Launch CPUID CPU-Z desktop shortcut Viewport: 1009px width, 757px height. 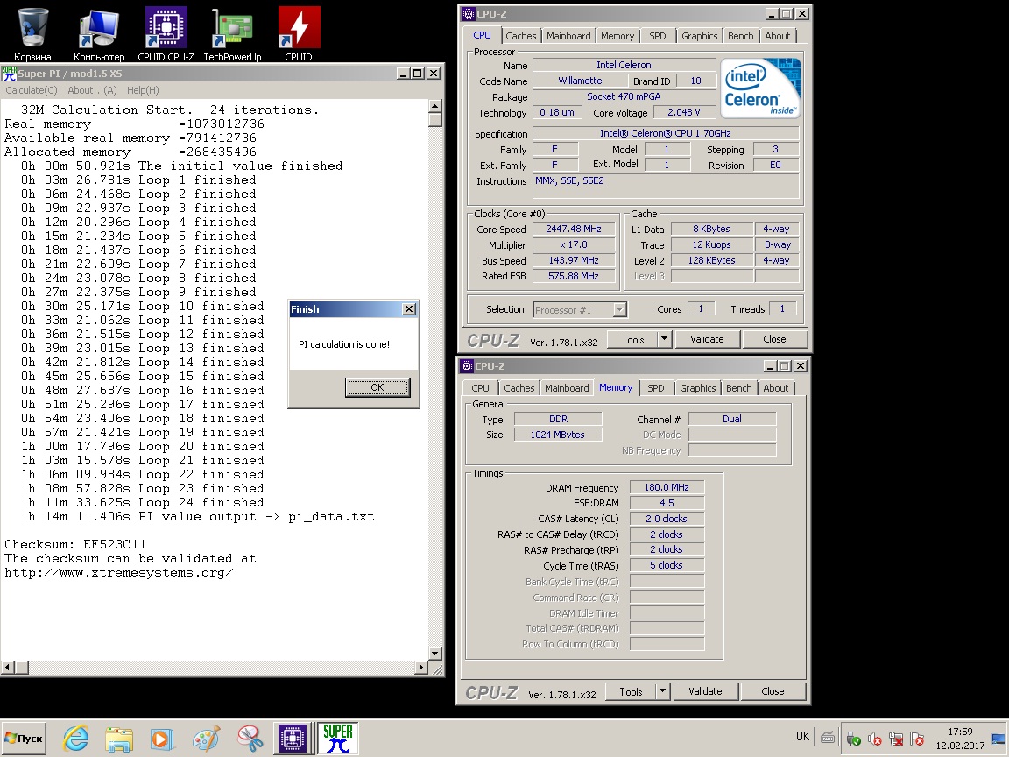click(166, 34)
